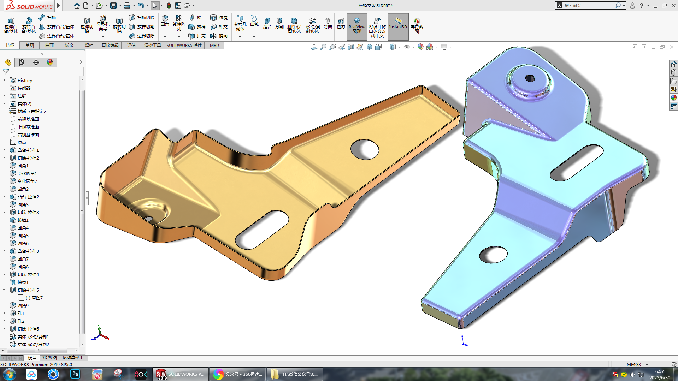This screenshot has width=678, height=381.
Task: Click the Windows Start button
Action: [9, 374]
